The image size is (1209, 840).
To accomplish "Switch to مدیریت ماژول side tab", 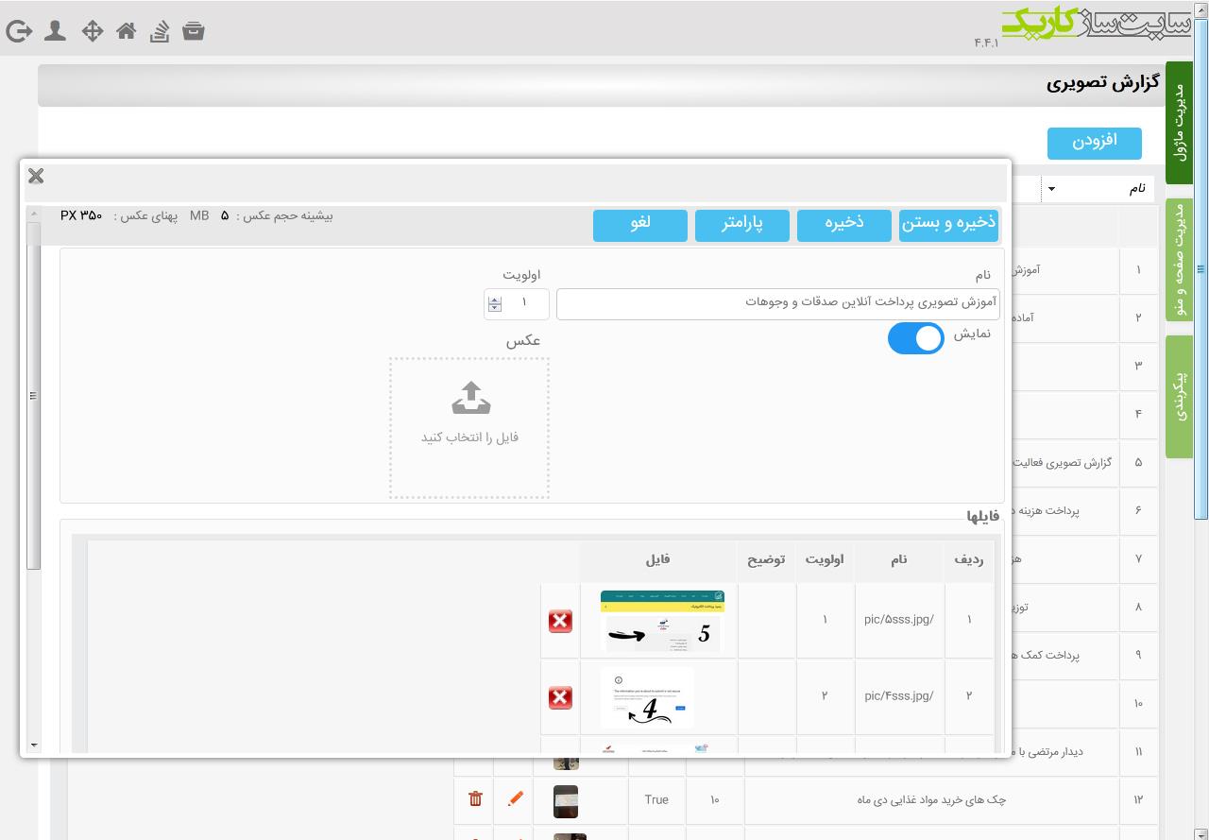I will pyautogui.click(x=1179, y=123).
